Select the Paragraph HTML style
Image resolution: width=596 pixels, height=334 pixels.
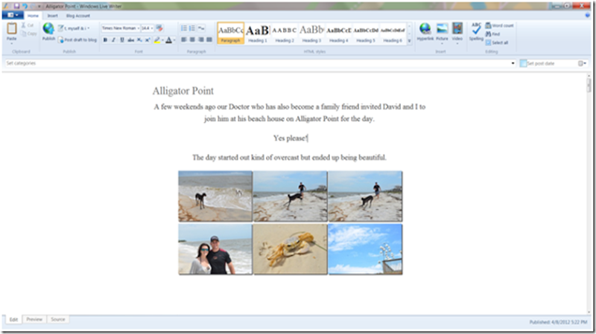(231, 33)
